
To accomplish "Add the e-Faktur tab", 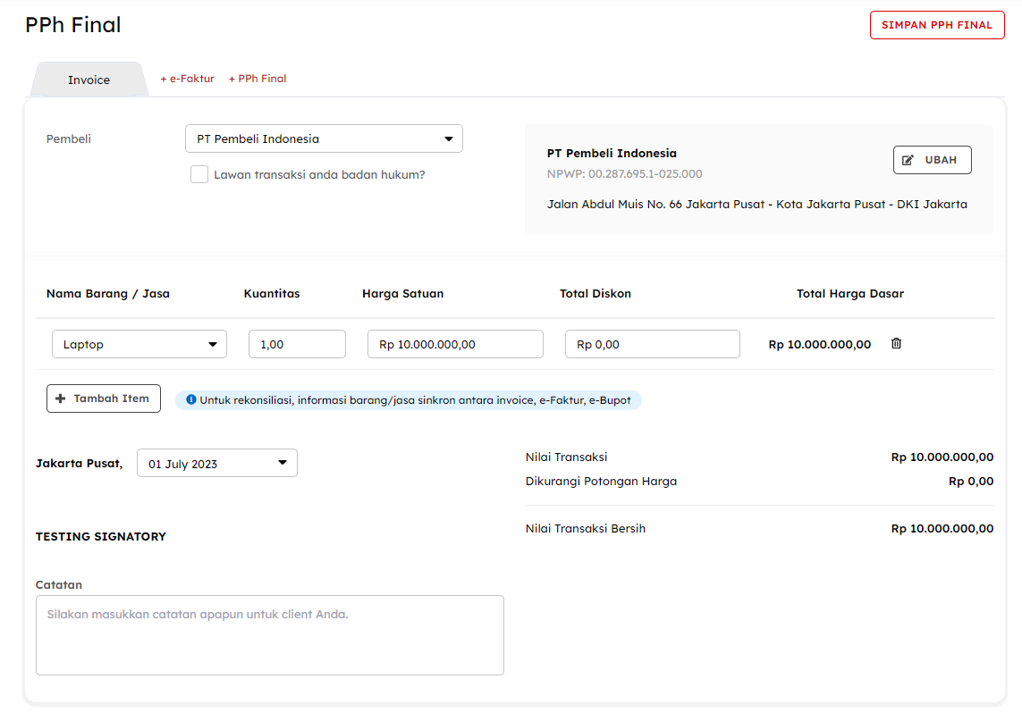I will pos(187,79).
